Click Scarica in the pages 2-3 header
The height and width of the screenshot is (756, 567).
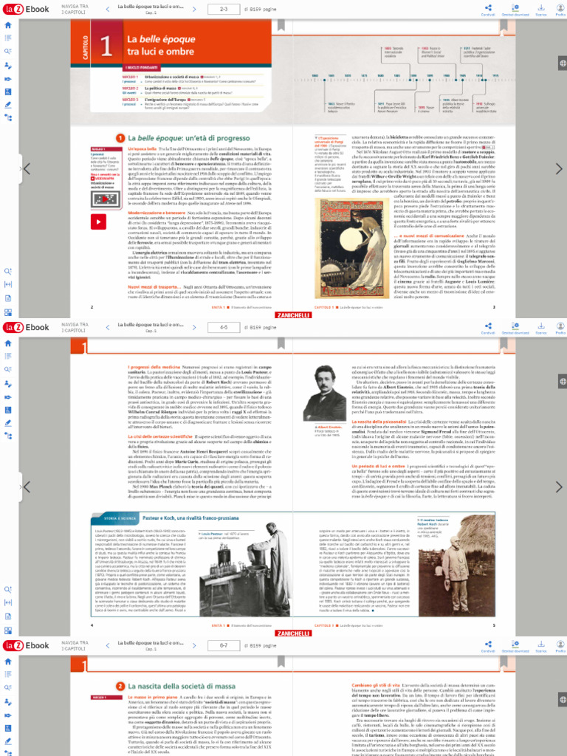[x=541, y=10]
